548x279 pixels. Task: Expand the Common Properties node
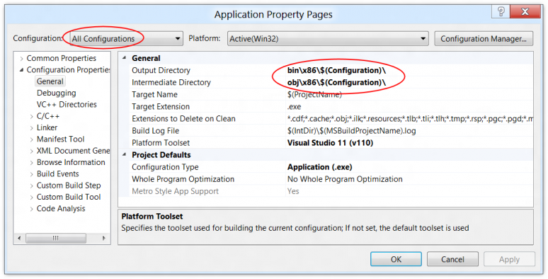(22, 58)
